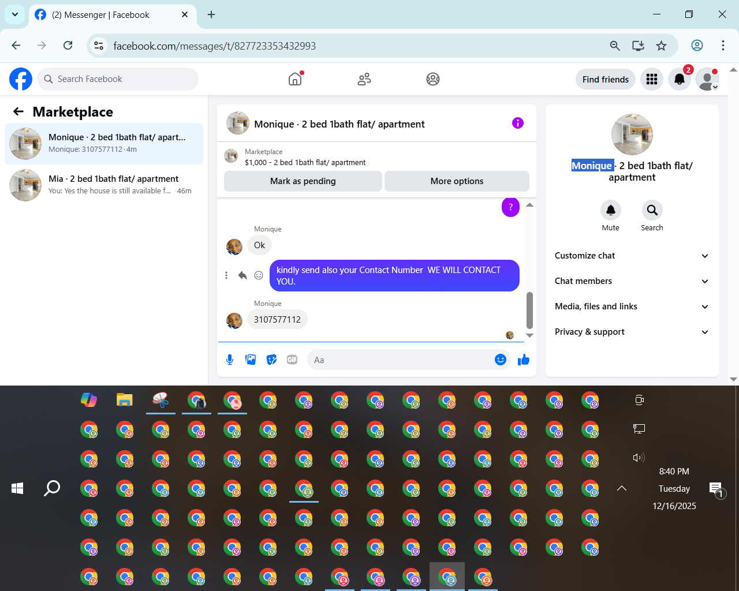Expand Media, files and links section
739x591 pixels.
coord(632,306)
